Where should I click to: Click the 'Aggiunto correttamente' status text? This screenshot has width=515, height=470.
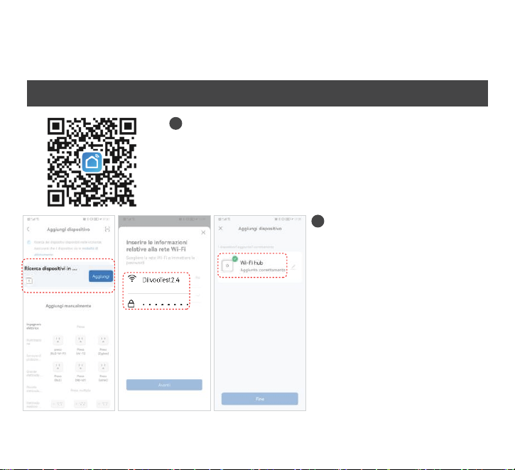263,270
